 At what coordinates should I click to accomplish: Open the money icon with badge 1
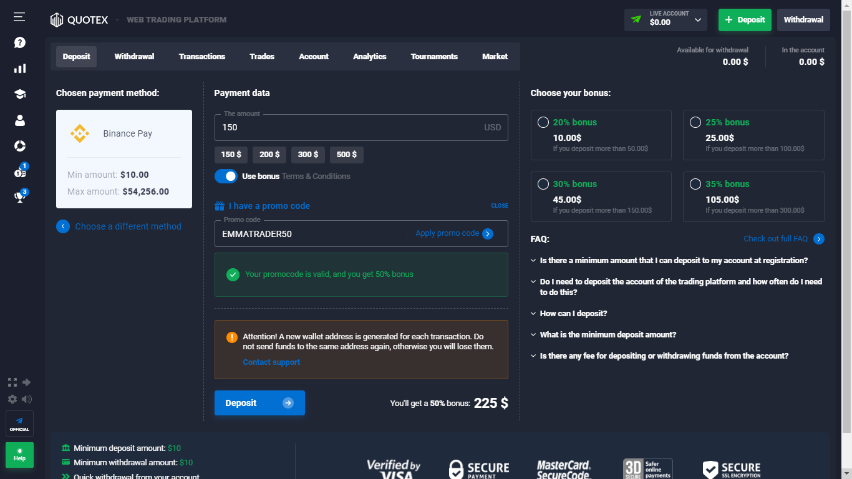point(20,172)
